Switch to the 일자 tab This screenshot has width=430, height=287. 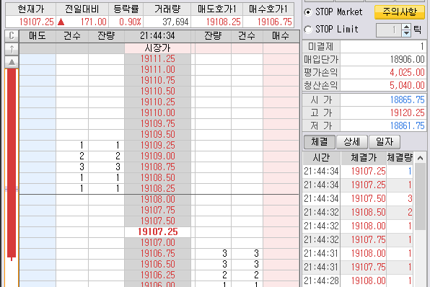point(385,142)
